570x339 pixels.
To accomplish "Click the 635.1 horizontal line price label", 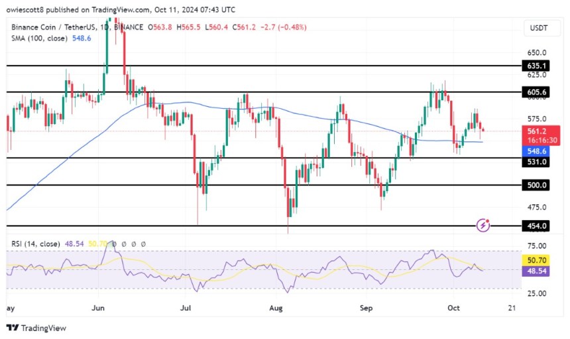I will tap(537, 66).
